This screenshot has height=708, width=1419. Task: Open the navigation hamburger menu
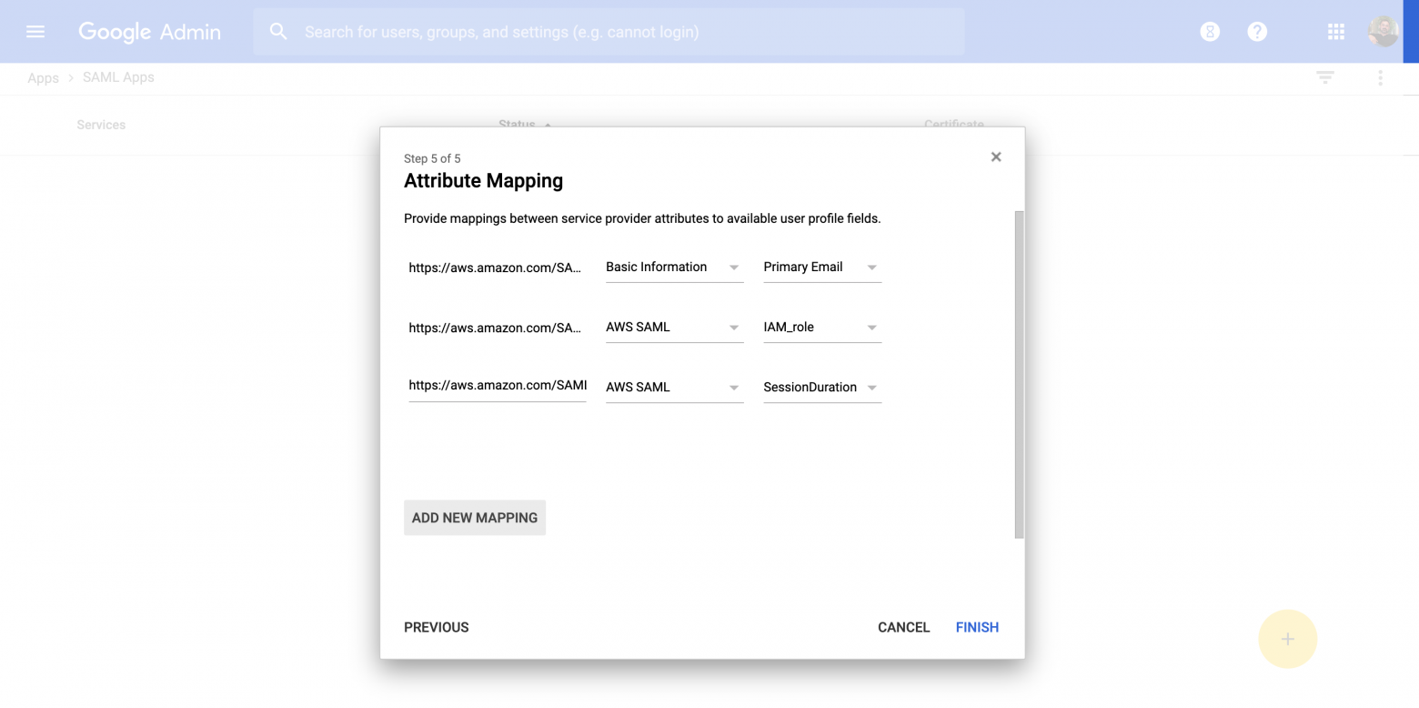click(x=35, y=31)
